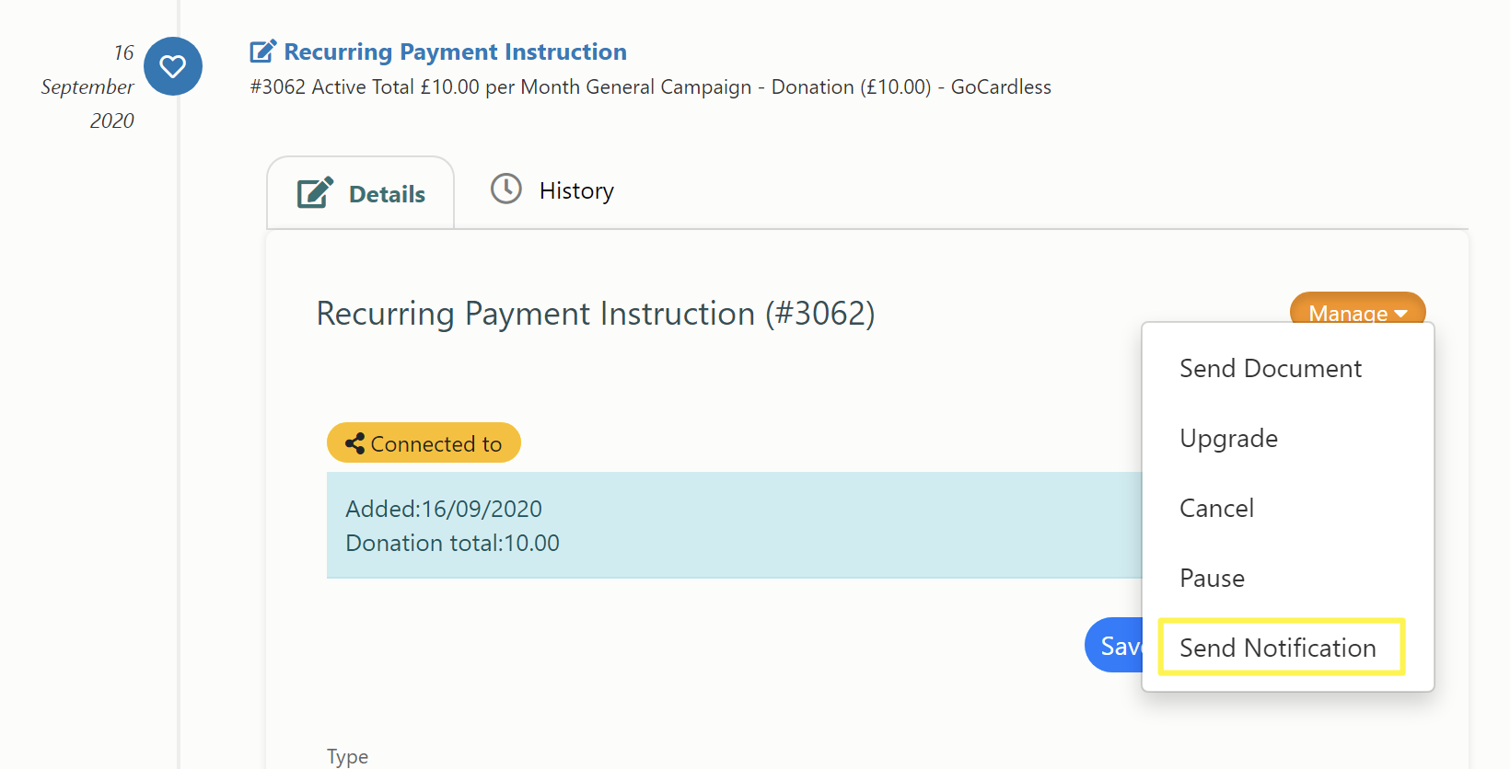Click the blue Added and Donation total panel
1510x769 pixels.
(x=734, y=525)
